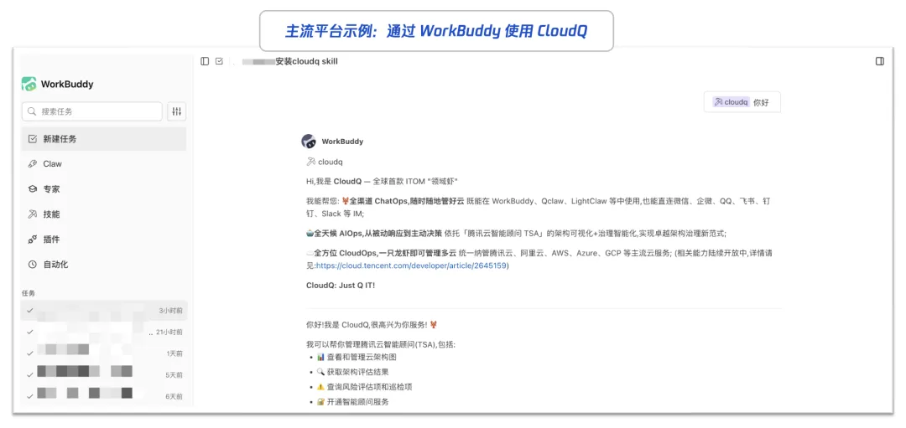Click the 自动化 clock icon
Image resolution: width=906 pixels, height=428 pixels.
pos(33,264)
